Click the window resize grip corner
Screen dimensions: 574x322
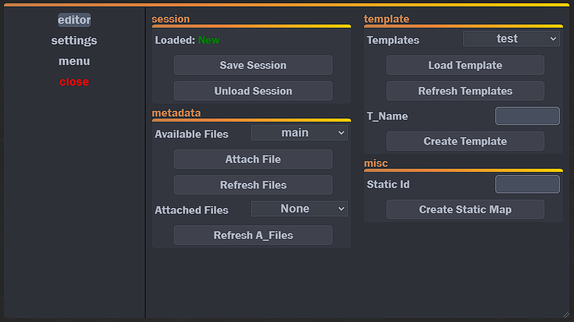(x=566, y=314)
